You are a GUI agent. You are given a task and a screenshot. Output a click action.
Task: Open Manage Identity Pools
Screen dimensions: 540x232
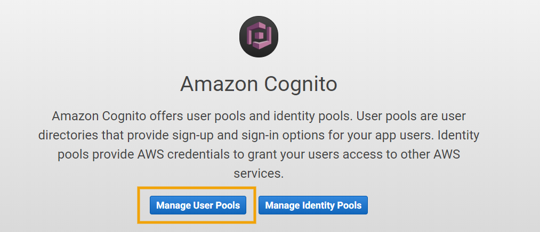(x=313, y=205)
